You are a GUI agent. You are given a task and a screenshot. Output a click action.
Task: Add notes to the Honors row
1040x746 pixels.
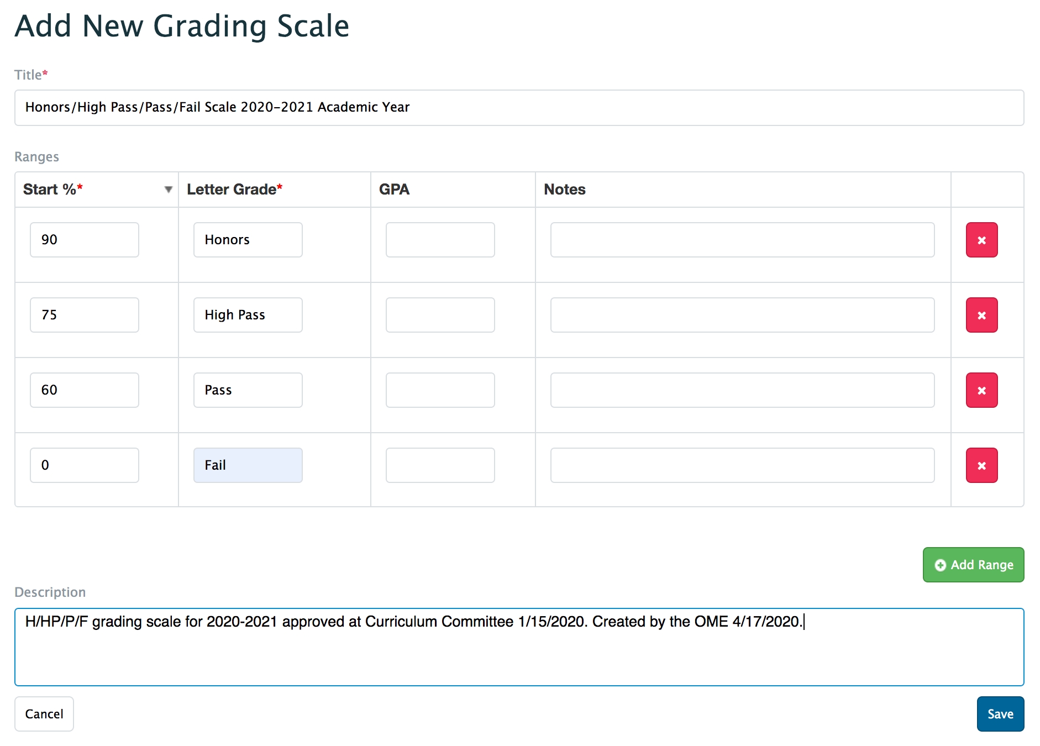pos(742,240)
